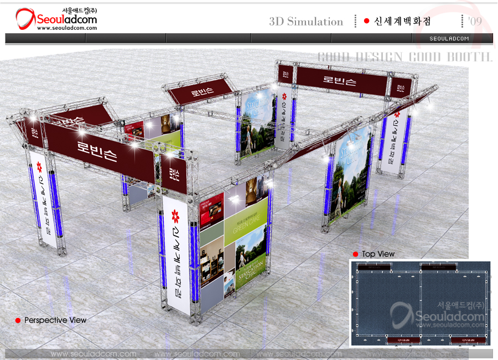Click the small square 로빈슨 sign on front pillar
This screenshot has width=498, height=360.
click(x=174, y=176)
